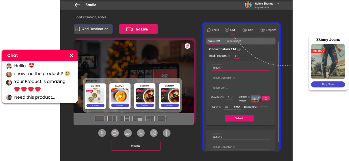Click the back arrow next to Studio
The height and width of the screenshot is (161, 349).
click(77, 5)
